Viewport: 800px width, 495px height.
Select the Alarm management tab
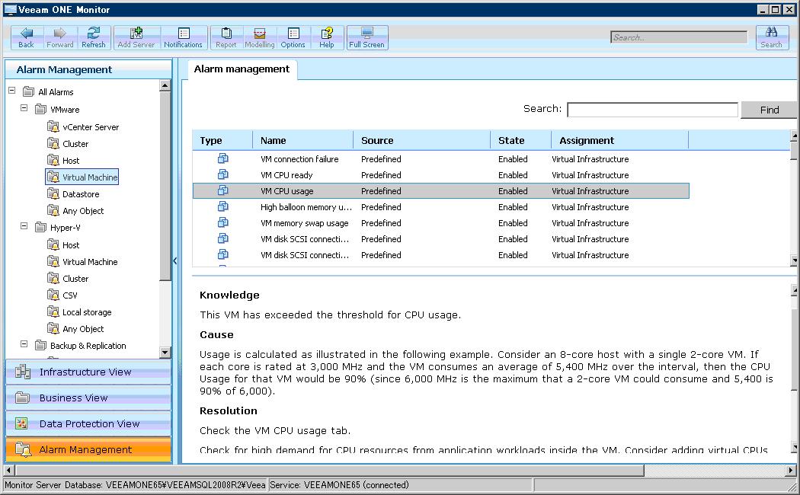[x=242, y=69]
